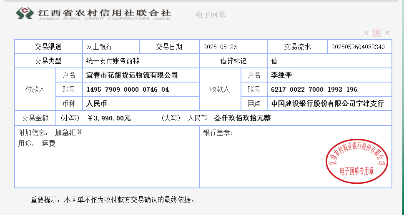Select the 重要提示 notice text
Image resolution: width=404 pixels, height=215 pixels.
click(x=113, y=200)
